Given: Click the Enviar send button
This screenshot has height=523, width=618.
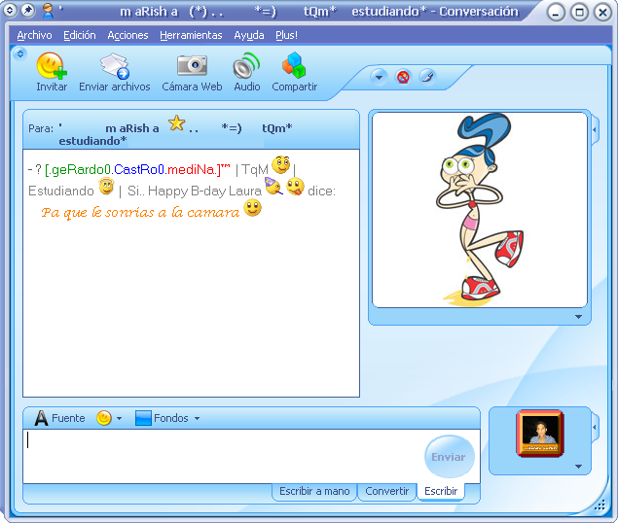Looking at the screenshot, I should [x=450, y=457].
